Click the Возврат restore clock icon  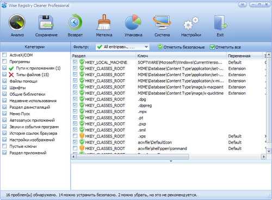pos(75,22)
